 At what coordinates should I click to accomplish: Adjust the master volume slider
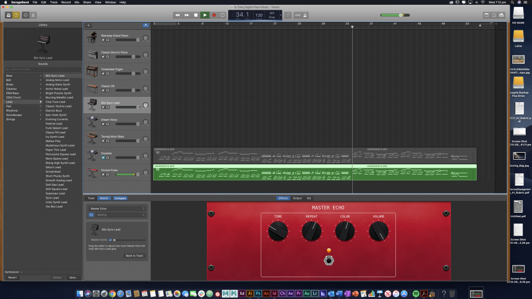tap(395, 15)
